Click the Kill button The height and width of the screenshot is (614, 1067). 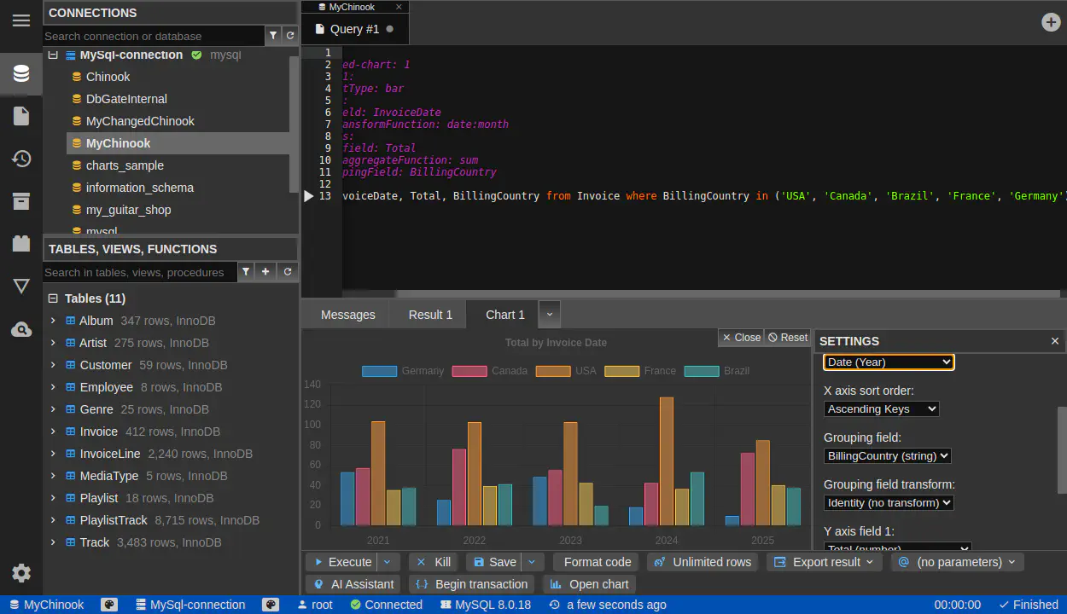point(434,562)
